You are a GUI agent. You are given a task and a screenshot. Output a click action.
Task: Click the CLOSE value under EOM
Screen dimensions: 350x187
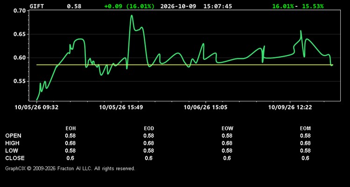pos(305,158)
